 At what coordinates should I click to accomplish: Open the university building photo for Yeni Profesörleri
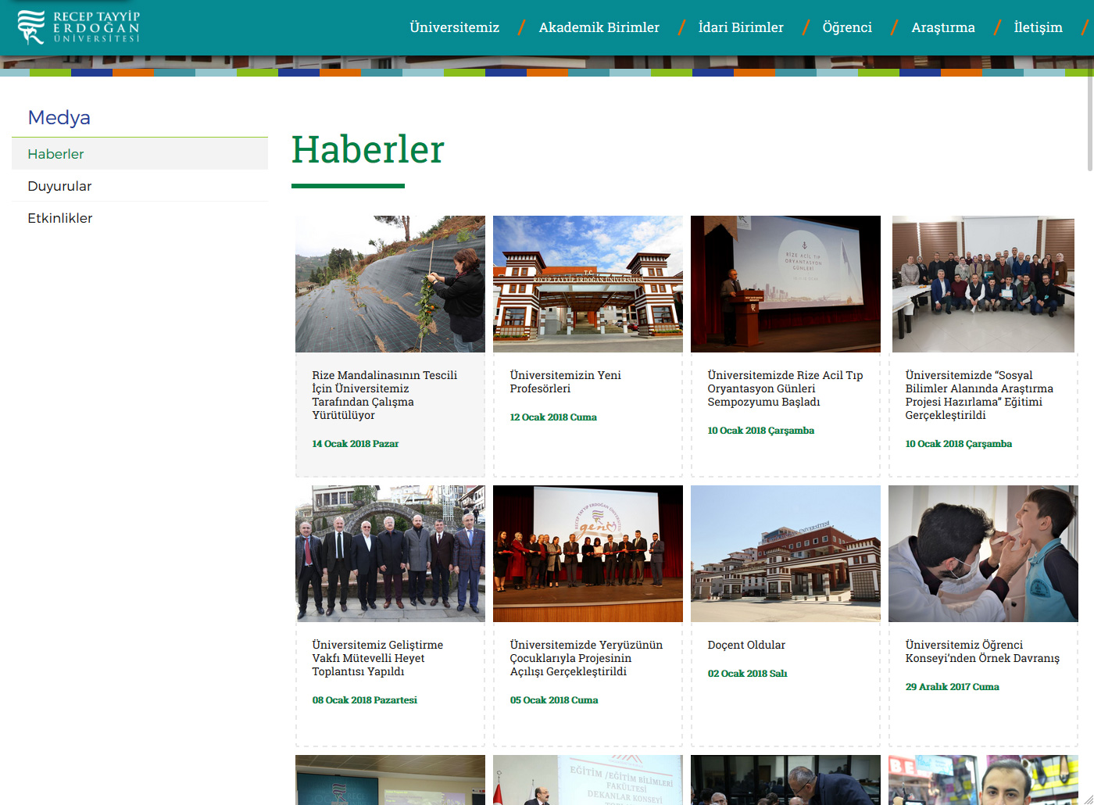click(x=588, y=284)
